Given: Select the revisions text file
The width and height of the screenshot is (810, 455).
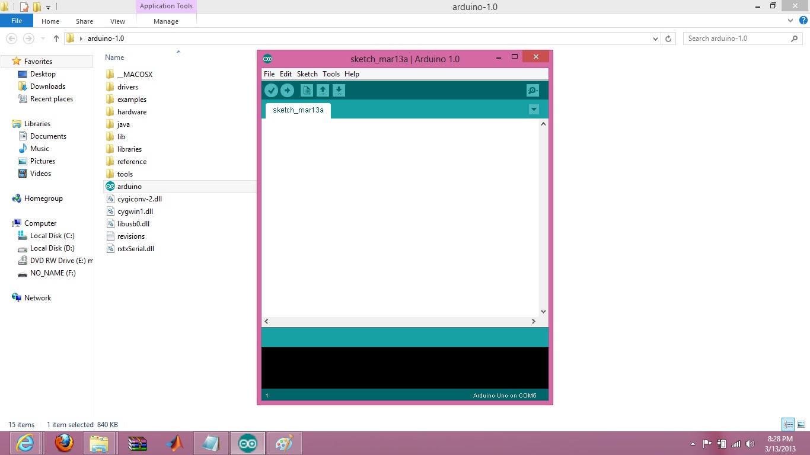Looking at the screenshot, I should click(x=130, y=236).
